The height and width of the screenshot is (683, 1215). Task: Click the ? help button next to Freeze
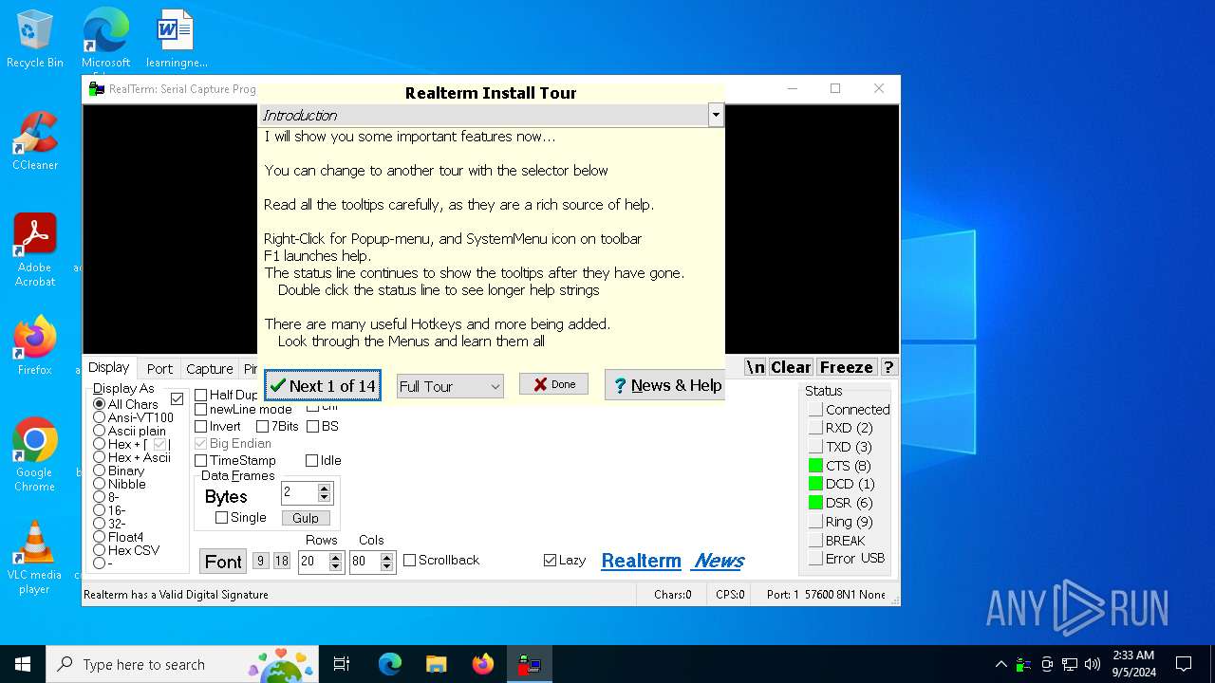(x=888, y=367)
